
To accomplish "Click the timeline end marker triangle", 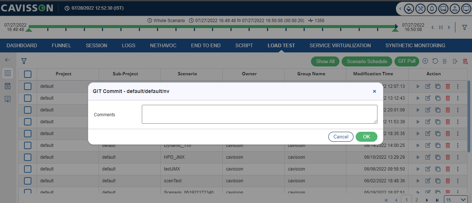I will pyautogui.click(x=395, y=30).
